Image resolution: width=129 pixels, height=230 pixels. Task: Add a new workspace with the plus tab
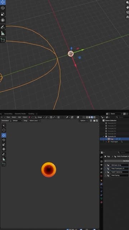37,114
